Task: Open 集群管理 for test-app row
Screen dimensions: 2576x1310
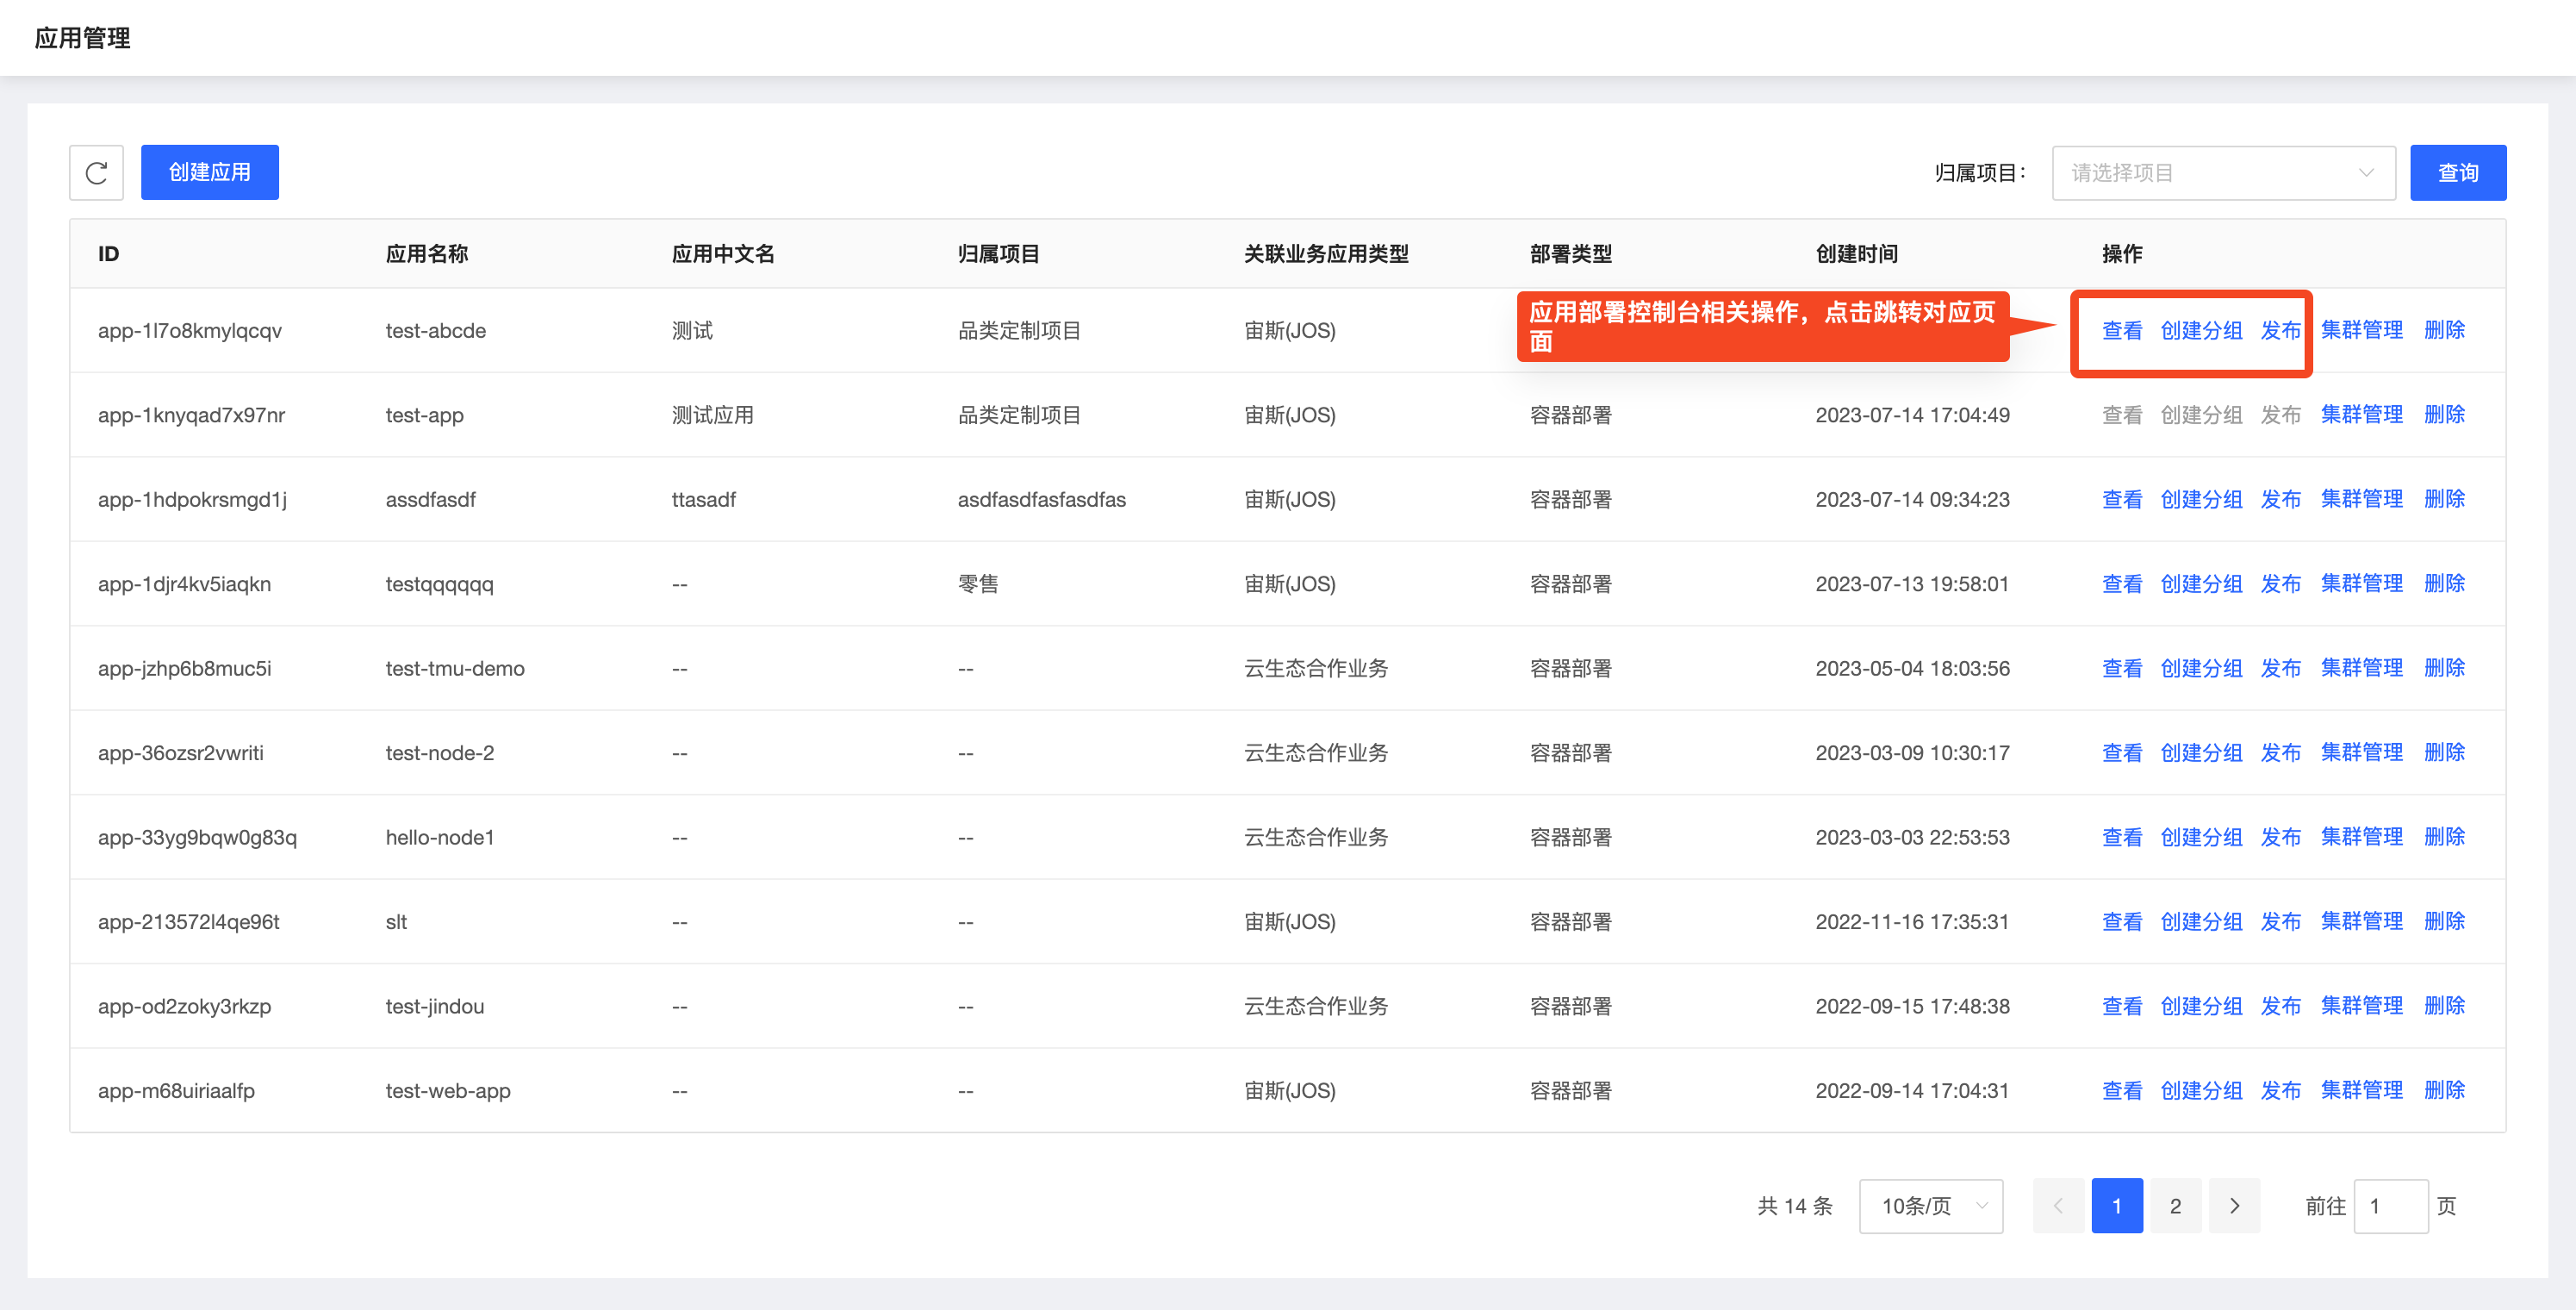Action: coord(2362,414)
